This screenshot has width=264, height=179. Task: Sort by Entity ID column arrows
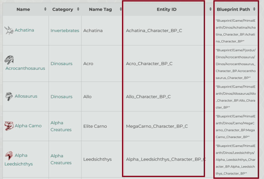(210, 9)
